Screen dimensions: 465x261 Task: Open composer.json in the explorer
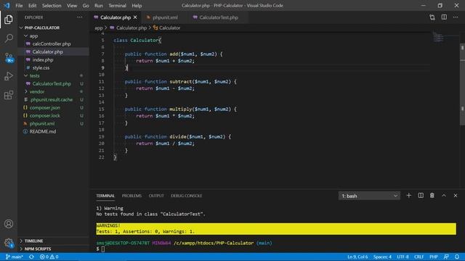45,108
